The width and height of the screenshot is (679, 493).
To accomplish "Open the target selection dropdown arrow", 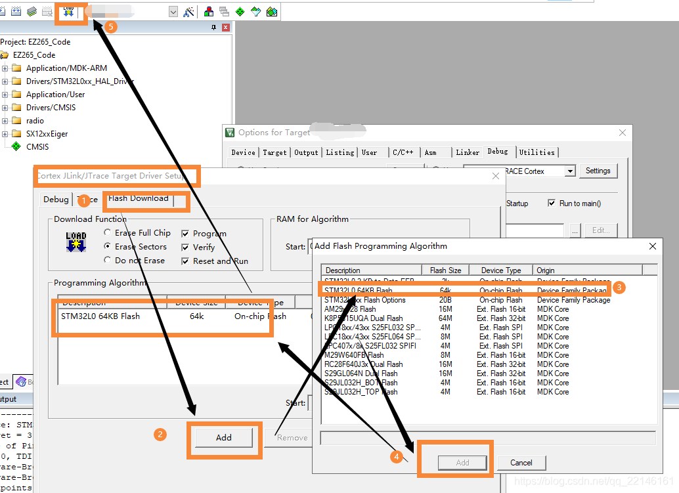I will pos(173,12).
